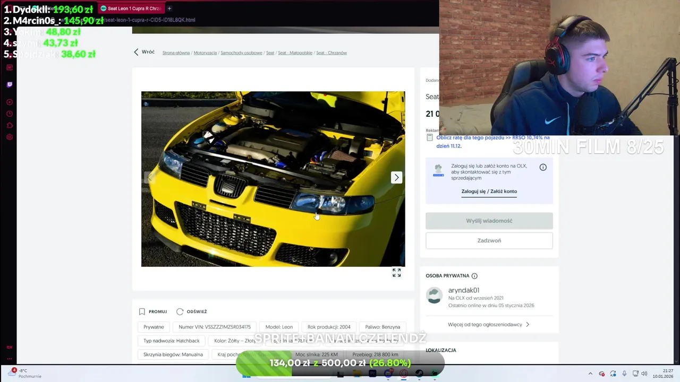Open the aryndak01 seller avatar

coord(434,296)
